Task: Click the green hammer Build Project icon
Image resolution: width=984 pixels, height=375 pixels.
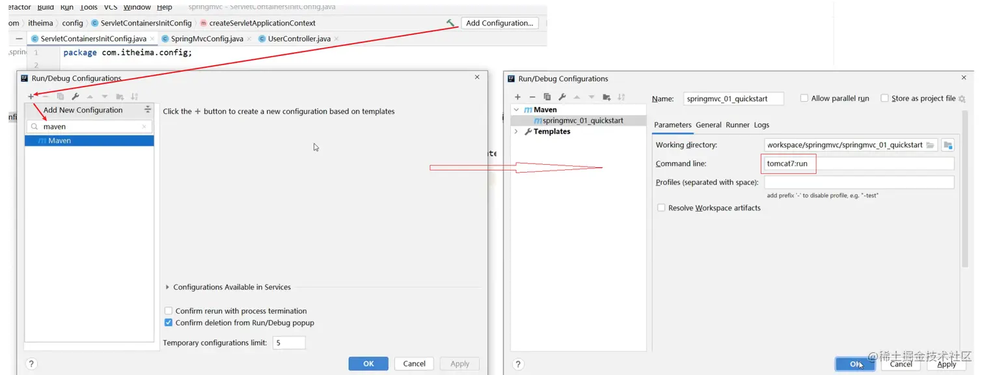Action: (x=451, y=23)
